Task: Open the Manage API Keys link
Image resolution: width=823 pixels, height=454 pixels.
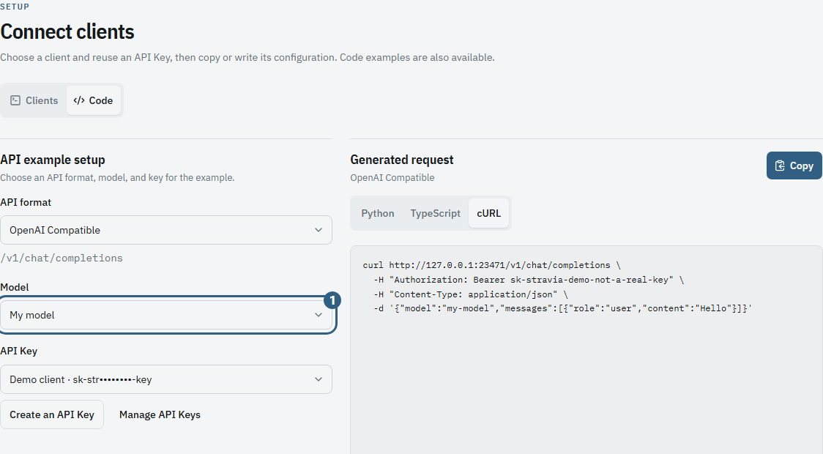Action: (160, 414)
